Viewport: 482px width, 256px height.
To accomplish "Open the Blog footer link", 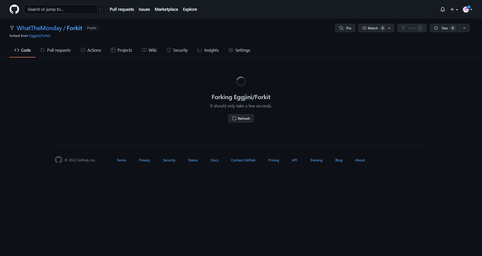I will pyautogui.click(x=339, y=160).
